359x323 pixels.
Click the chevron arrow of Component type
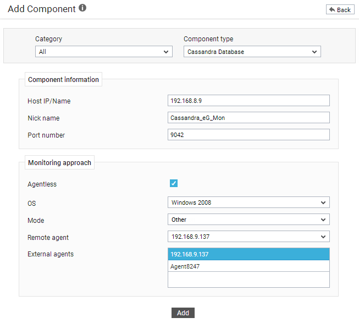click(314, 52)
